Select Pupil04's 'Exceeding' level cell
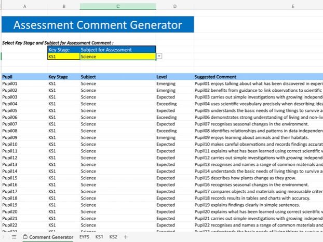Image resolution: width=323 pixels, height=242 pixels. pos(174,104)
